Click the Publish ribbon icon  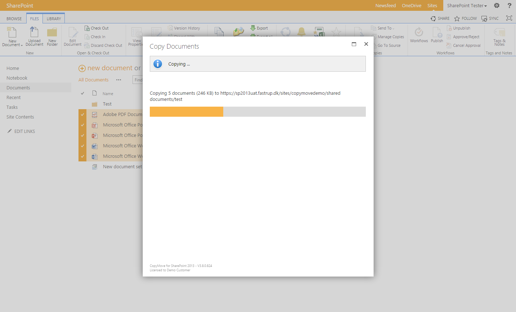pyautogui.click(x=437, y=35)
